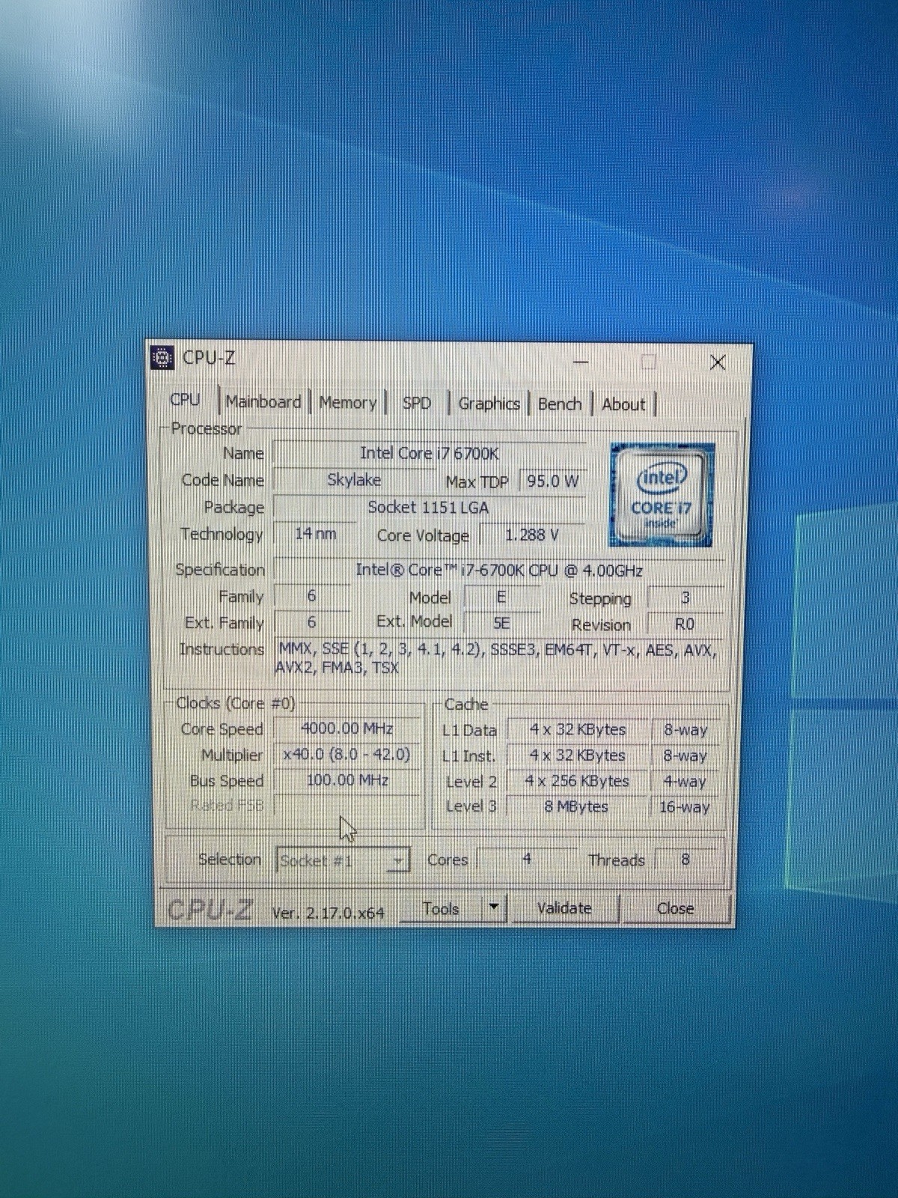Click the Tools button
Viewport: 898px width, 1198px height.
[441, 909]
